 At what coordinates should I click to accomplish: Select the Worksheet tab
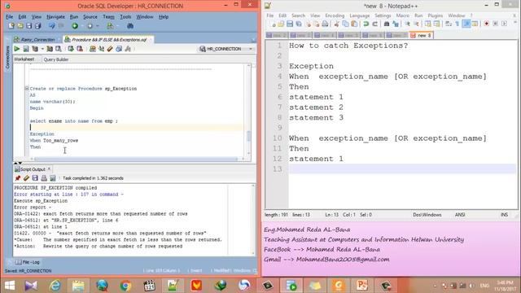[24, 59]
